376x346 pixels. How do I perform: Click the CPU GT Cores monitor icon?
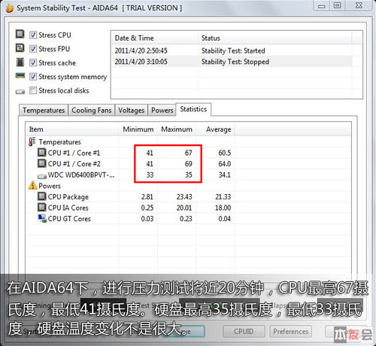[42, 218]
